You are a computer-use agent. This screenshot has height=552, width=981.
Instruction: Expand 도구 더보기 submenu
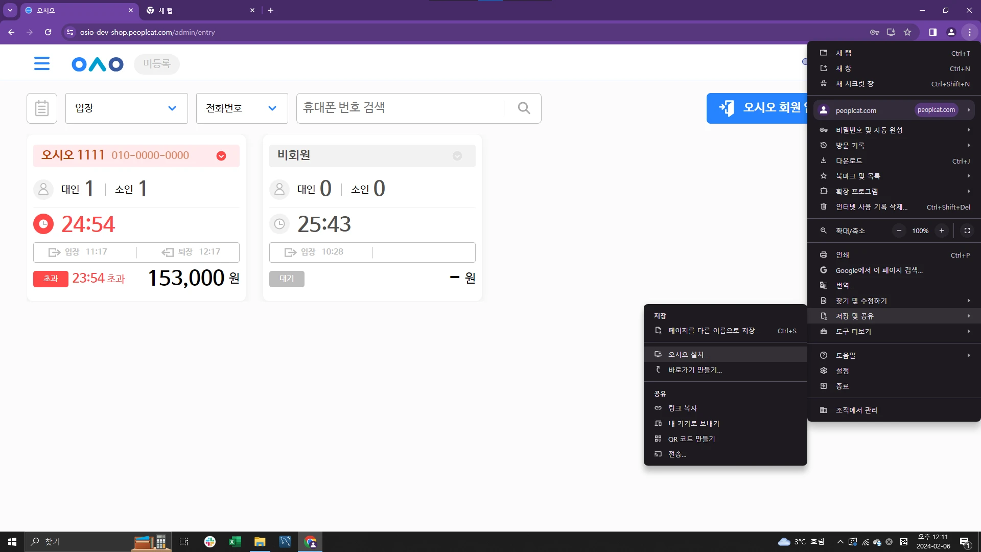click(894, 332)
